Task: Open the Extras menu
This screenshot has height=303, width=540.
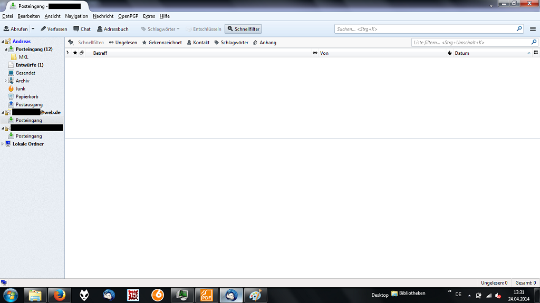Action: [x=149, y=16]
